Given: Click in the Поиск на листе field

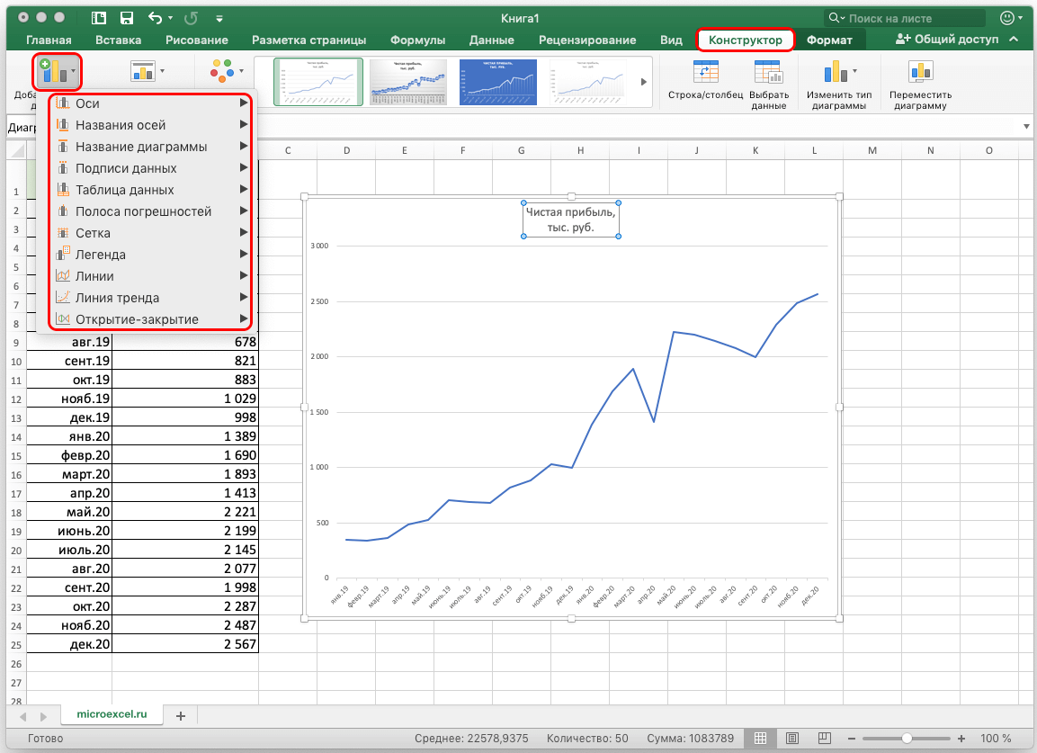Looking at the screenshot, I should [904, 19].
